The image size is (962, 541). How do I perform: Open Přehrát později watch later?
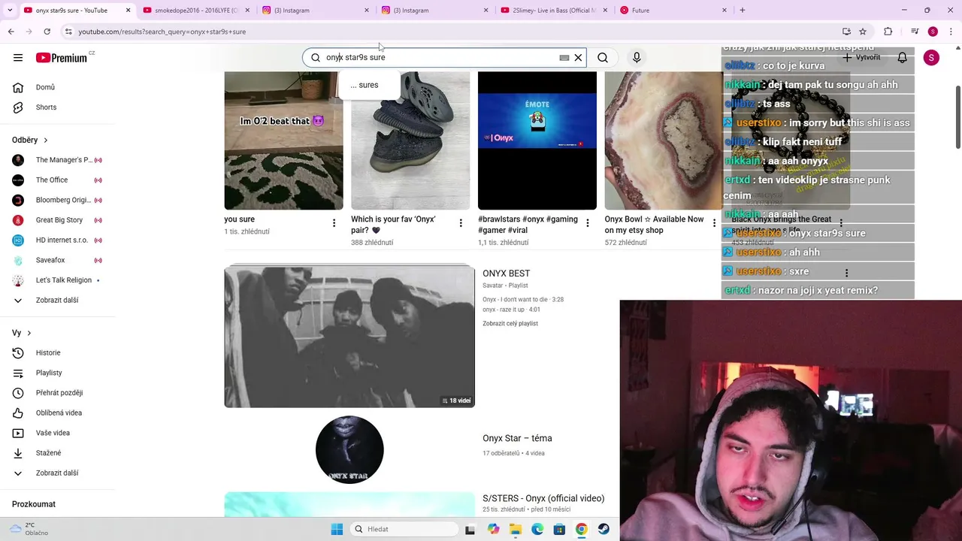point(56,393)
